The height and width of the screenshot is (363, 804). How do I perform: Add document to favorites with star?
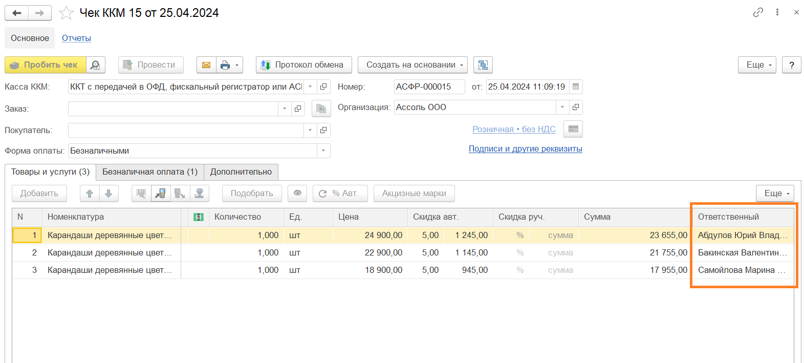pyautogui.click(x=66, y=13)
